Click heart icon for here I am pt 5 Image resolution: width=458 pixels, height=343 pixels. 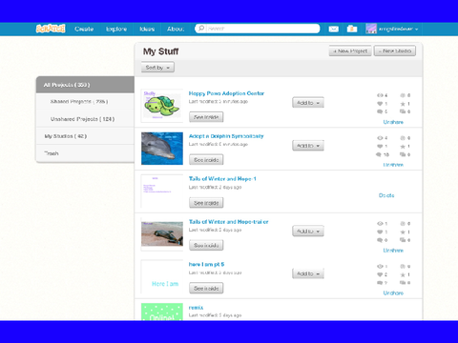click(x=380, y=274)
